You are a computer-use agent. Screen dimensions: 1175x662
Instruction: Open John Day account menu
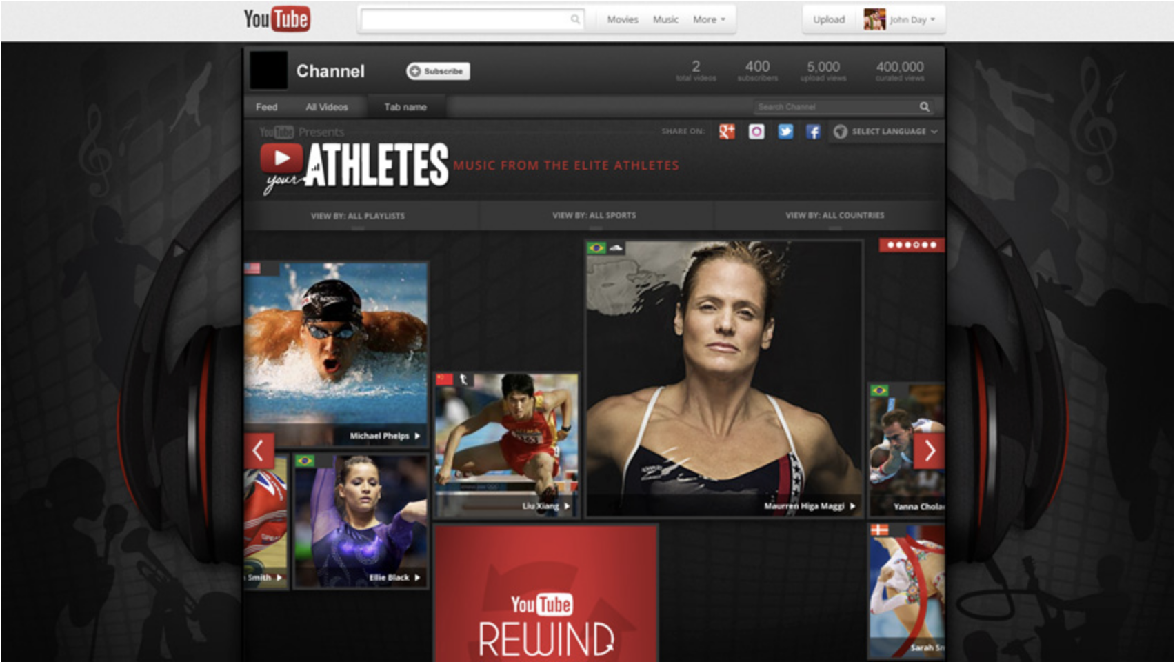click(x=912, y=19)
